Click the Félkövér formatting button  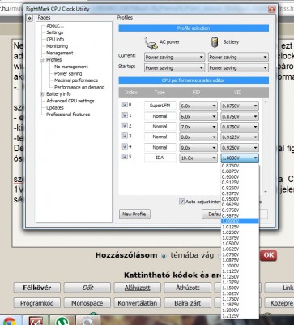37,288
